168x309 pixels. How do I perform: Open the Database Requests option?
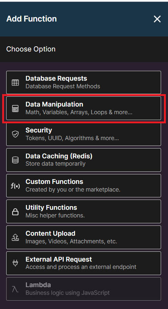(x=84, y=82)
